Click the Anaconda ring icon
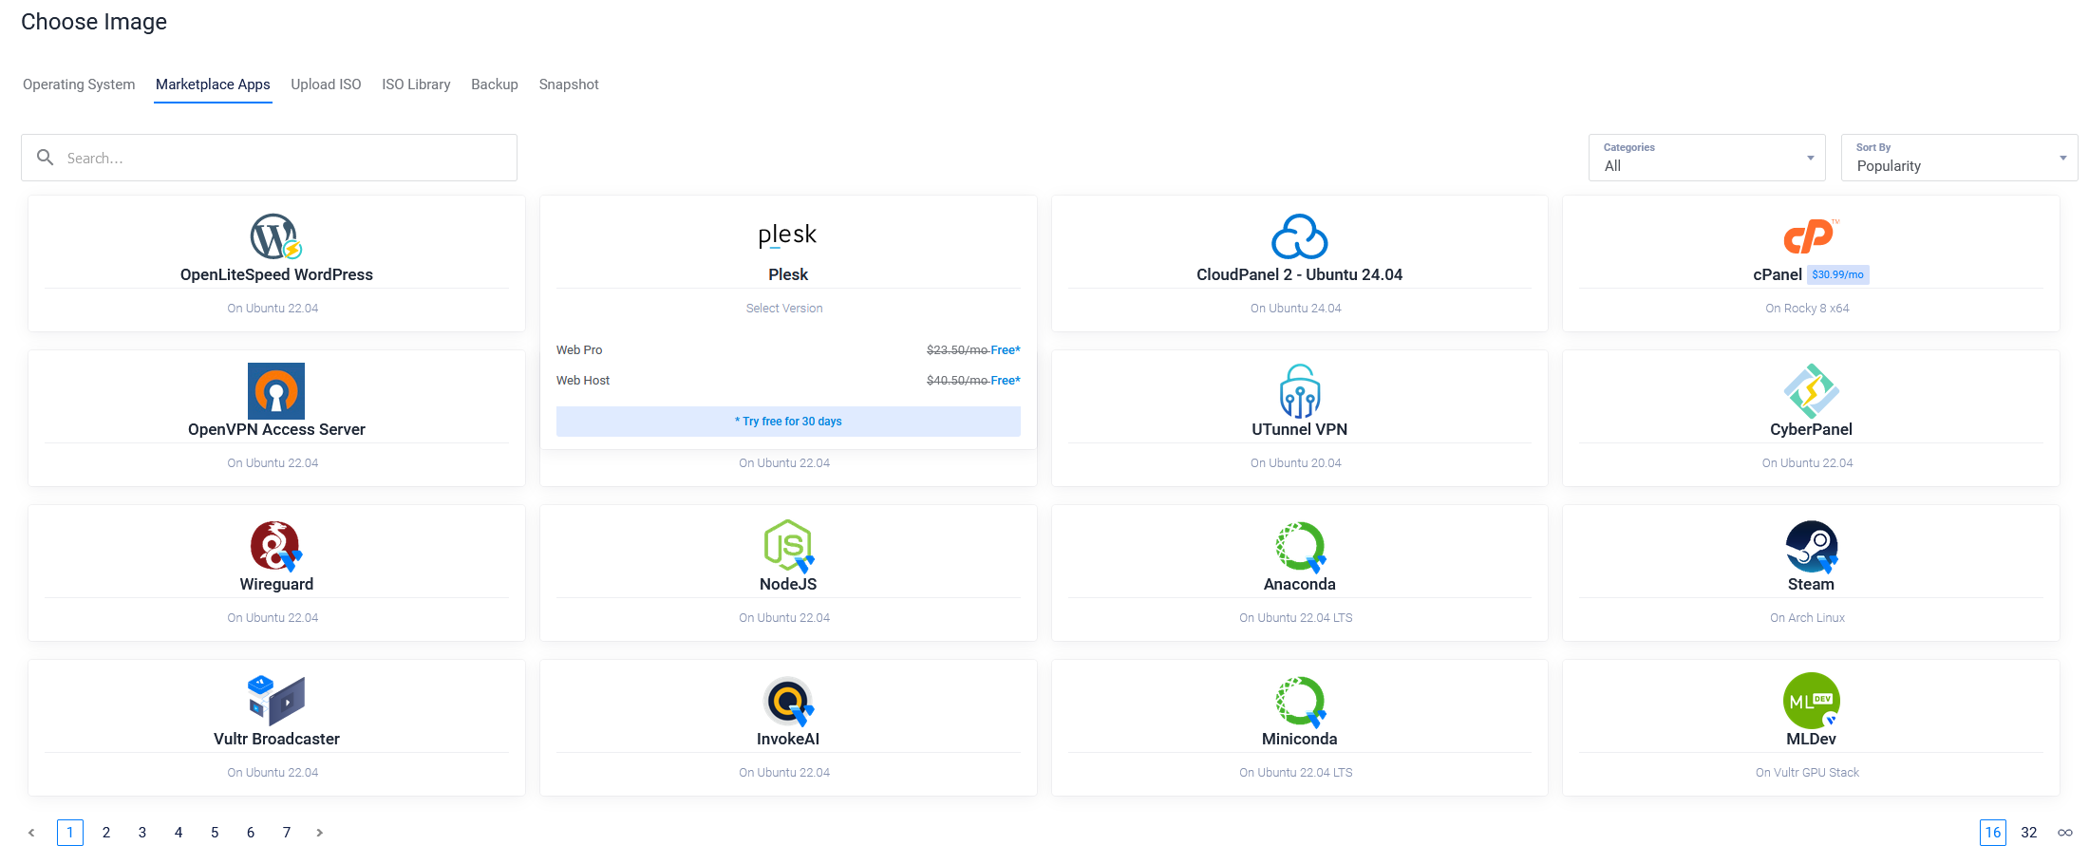This screenshot has height=864, width=2089. (1300, 546)
